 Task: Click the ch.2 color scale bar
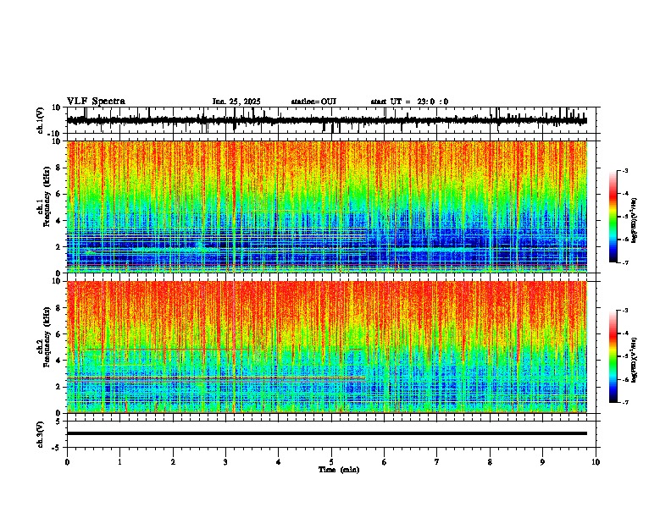coord(613,356)
